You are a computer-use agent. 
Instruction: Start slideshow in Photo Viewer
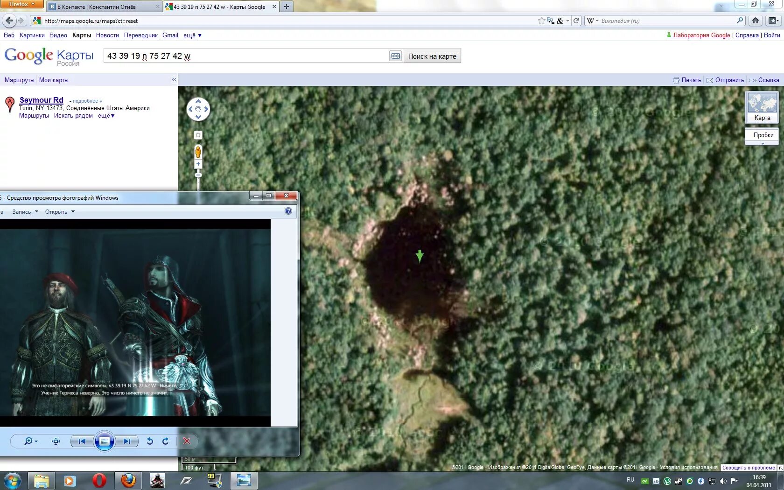pos(105,441)
